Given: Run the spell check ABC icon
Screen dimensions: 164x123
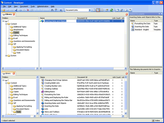Looking at the screenshot, I should [x=56, y=10].
